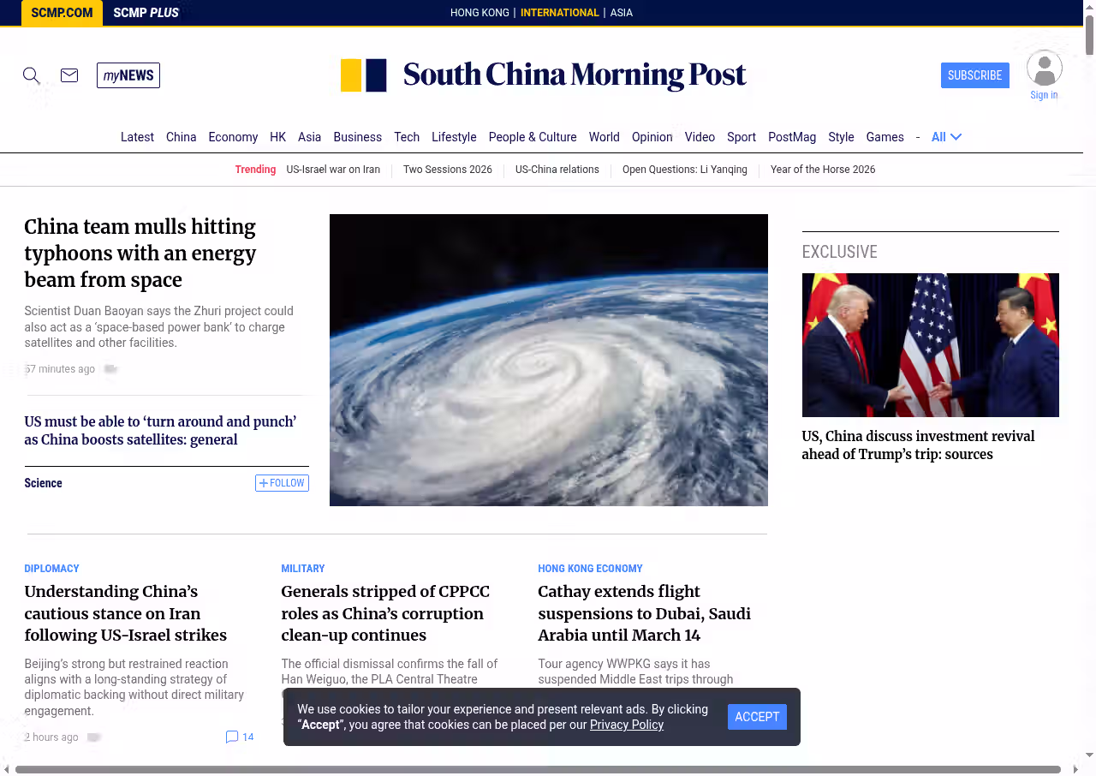Open the Tech menu section
The height and width of the screenshot is (776, 1096).
pos(407,137)
